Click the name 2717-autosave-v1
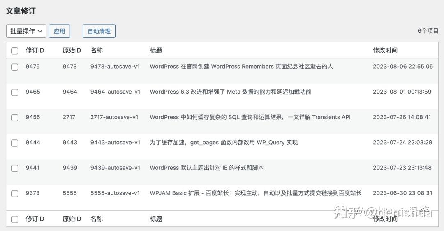The height and width of the screenshot is (231, 444). [x=114, y=117]
